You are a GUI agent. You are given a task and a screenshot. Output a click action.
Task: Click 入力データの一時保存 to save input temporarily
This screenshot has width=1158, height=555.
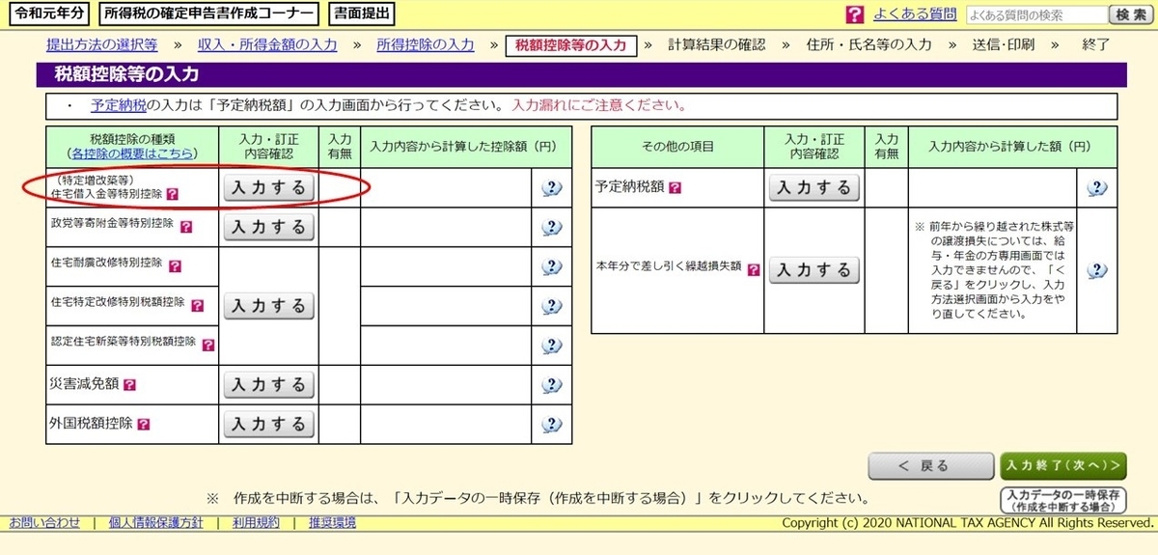1063,500
